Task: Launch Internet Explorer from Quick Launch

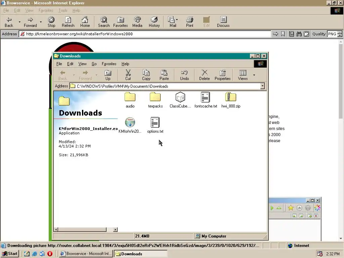Action: pyautogui.click(x=35, y=254)
